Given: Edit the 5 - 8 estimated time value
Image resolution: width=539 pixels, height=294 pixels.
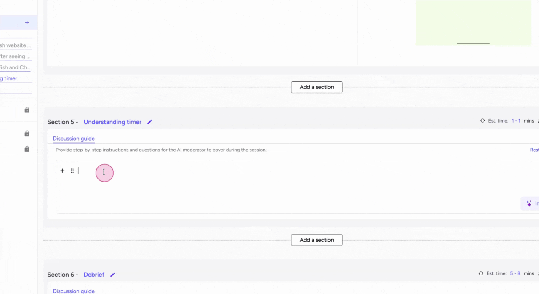Looking at the screenshot, I should pyautogui.click(x=515, y=273).
